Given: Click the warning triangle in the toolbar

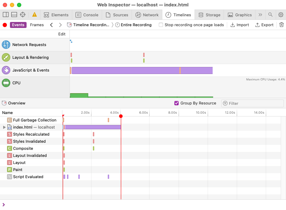Looking at the screenshot, I should (35, 15).
